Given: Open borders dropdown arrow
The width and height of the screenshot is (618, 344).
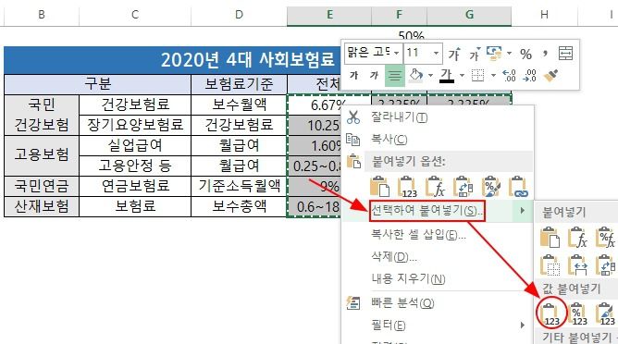Looking at the screenshot, I should (493, 75).
